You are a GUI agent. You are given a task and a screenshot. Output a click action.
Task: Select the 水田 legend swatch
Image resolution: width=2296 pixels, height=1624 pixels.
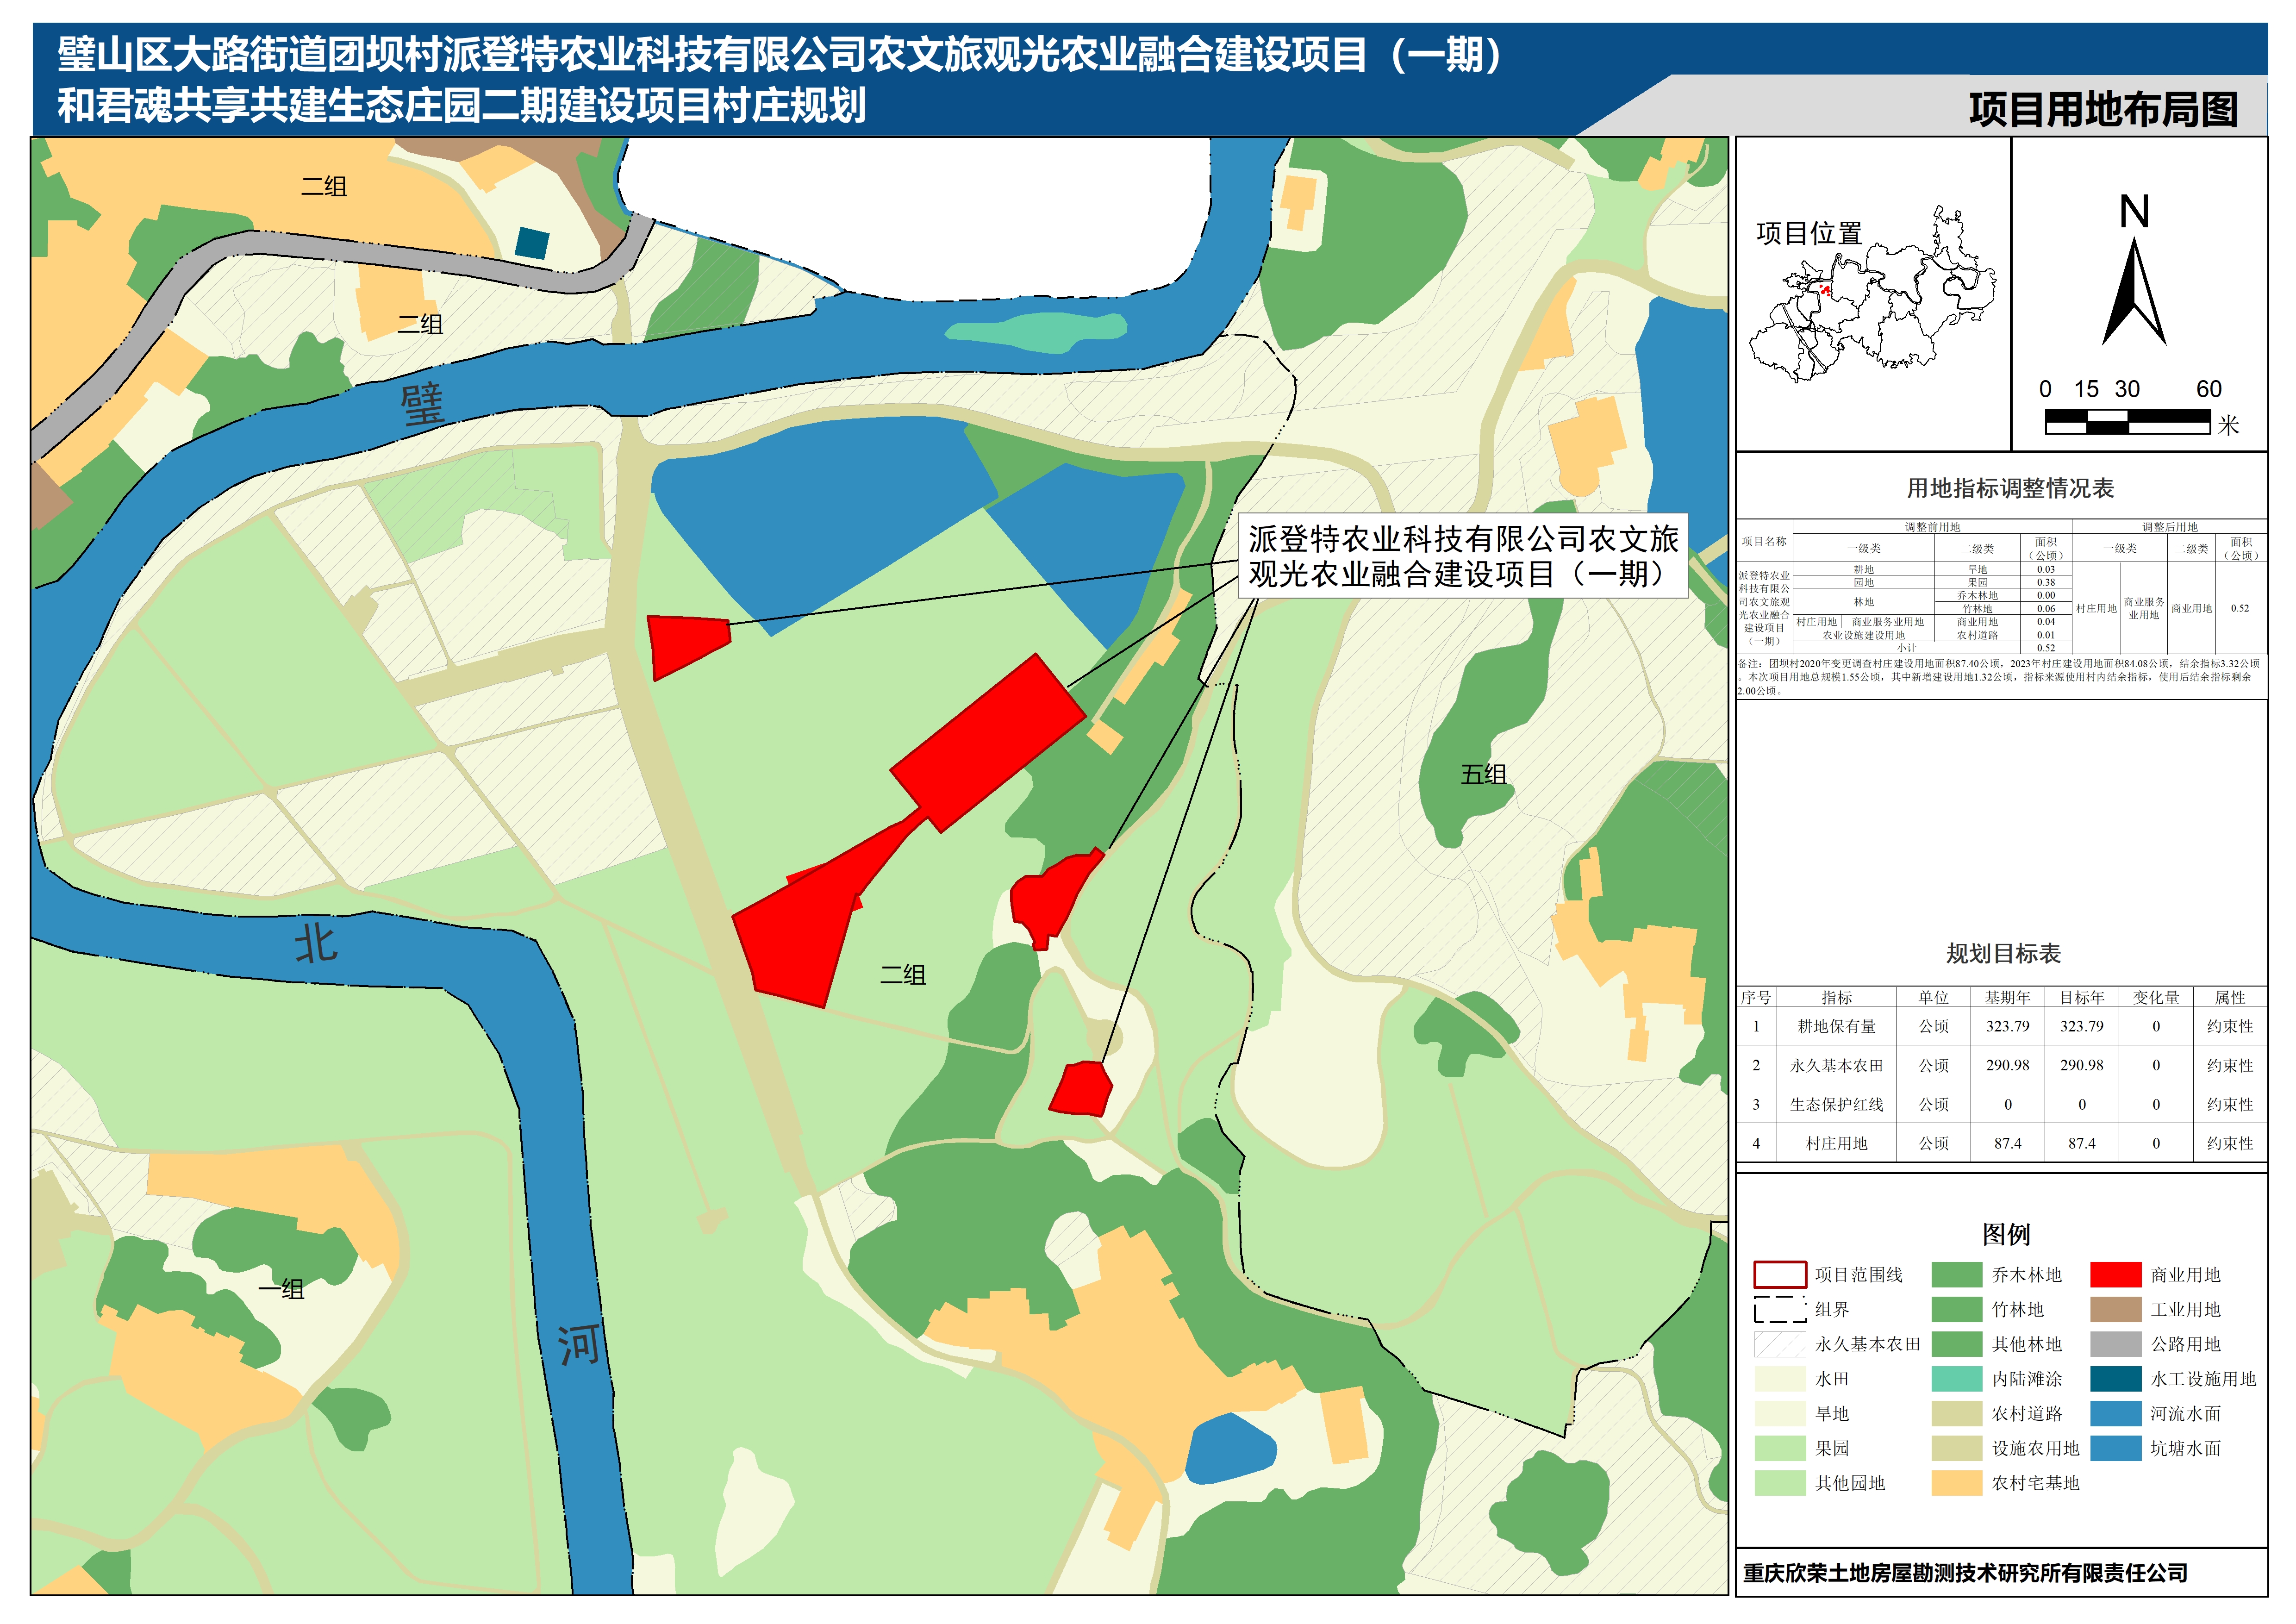(x=1780, y=1379)
